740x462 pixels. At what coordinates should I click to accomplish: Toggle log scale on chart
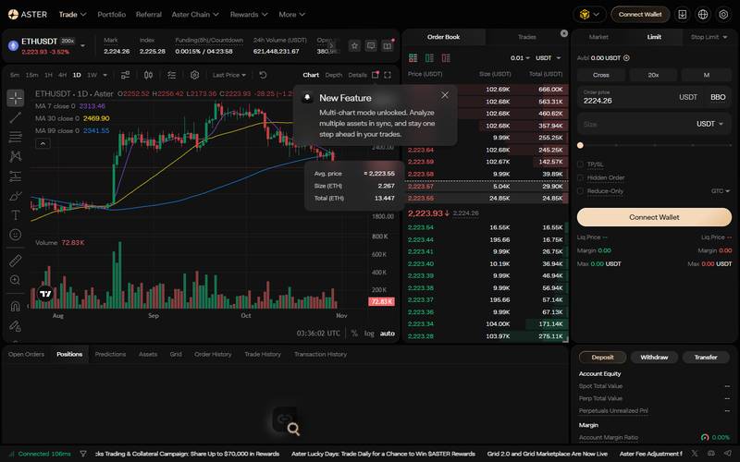click(369, 334)
